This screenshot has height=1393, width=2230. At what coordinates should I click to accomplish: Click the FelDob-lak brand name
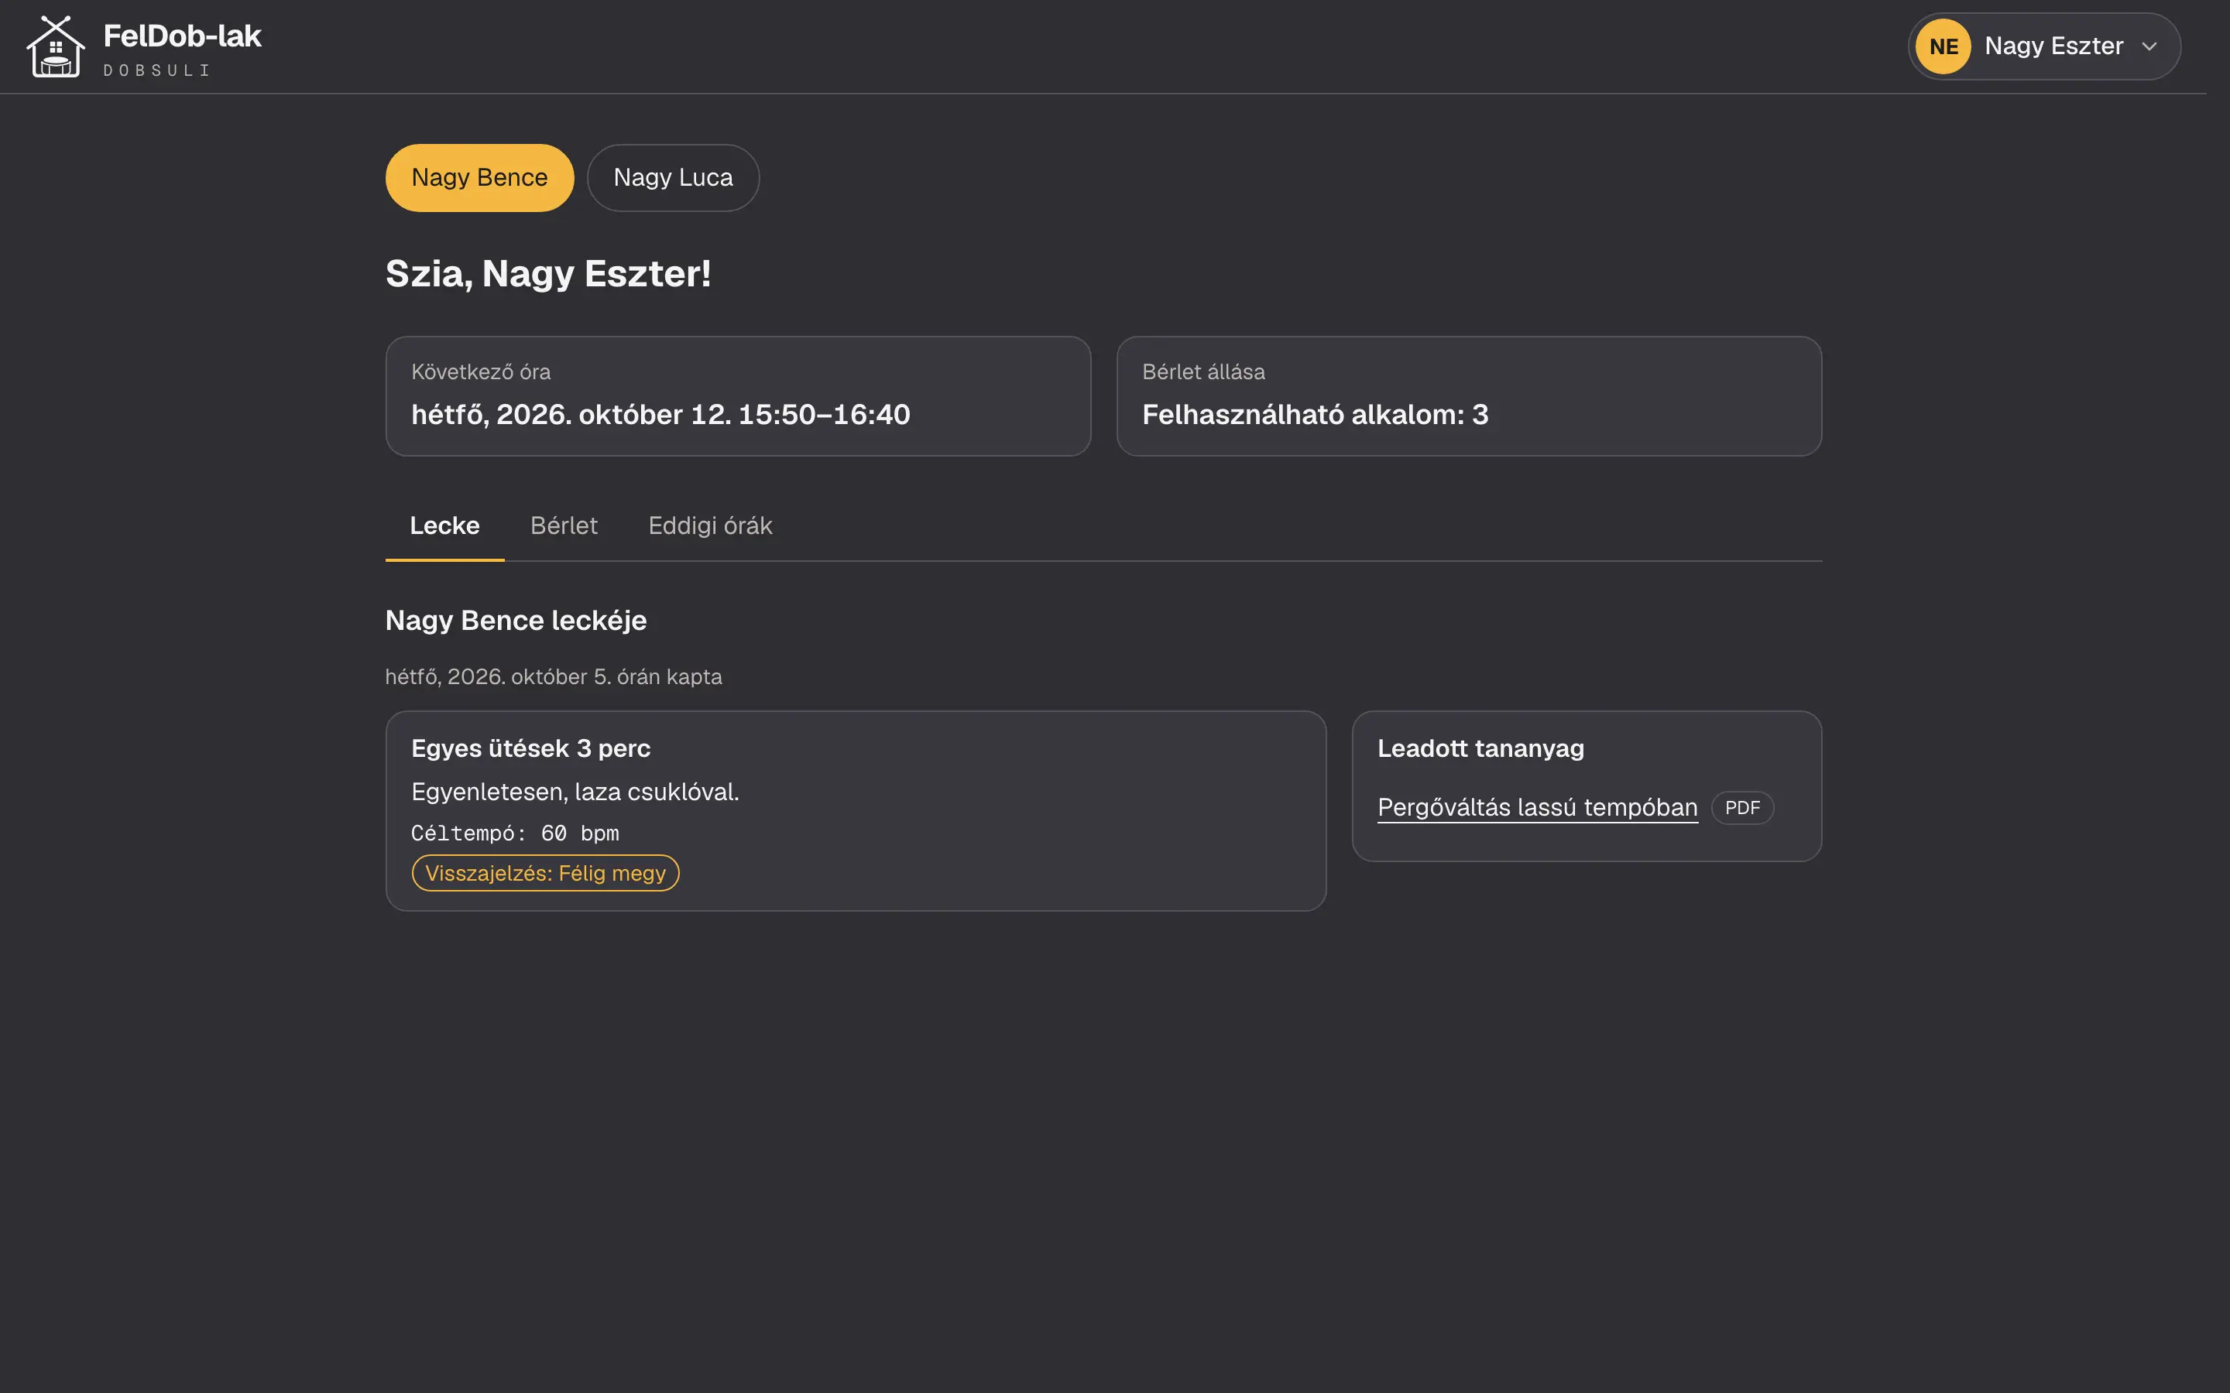coord(183,36)
